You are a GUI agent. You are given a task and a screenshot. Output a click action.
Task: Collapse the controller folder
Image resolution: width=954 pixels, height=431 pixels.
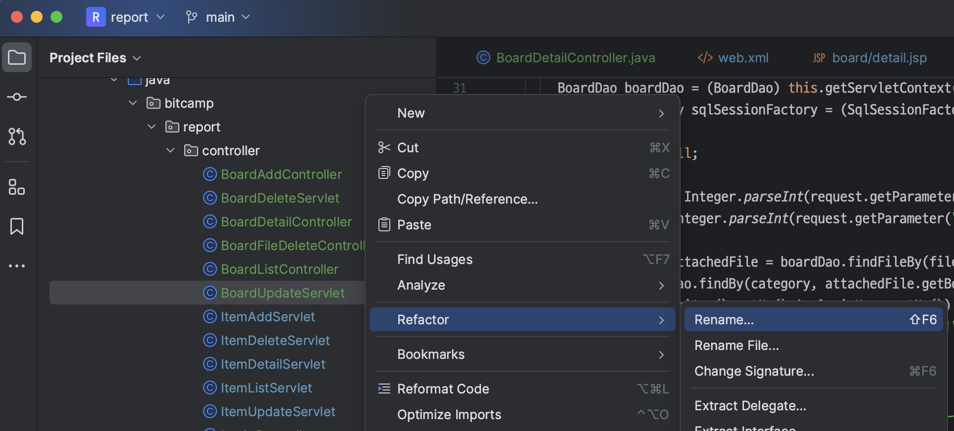point(170,150)
